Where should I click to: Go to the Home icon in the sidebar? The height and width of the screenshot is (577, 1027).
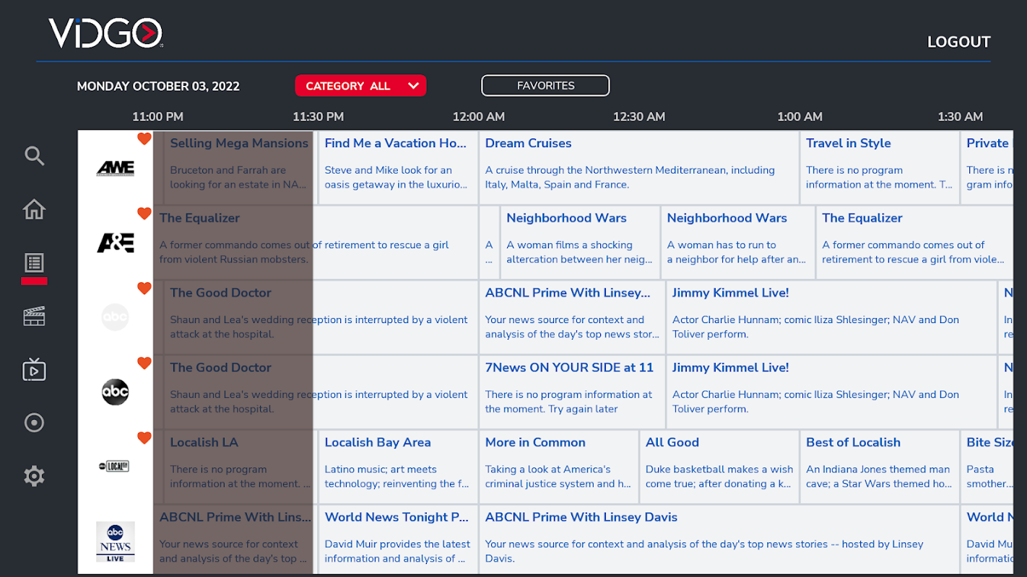click(x=34, y=209)
